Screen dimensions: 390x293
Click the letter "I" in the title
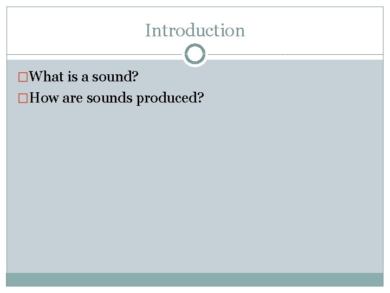[x=148, y=30]
